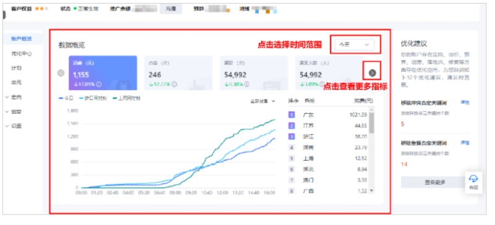
Task: Click the 浙江 row in province ranking
Action: pos(328,137)
